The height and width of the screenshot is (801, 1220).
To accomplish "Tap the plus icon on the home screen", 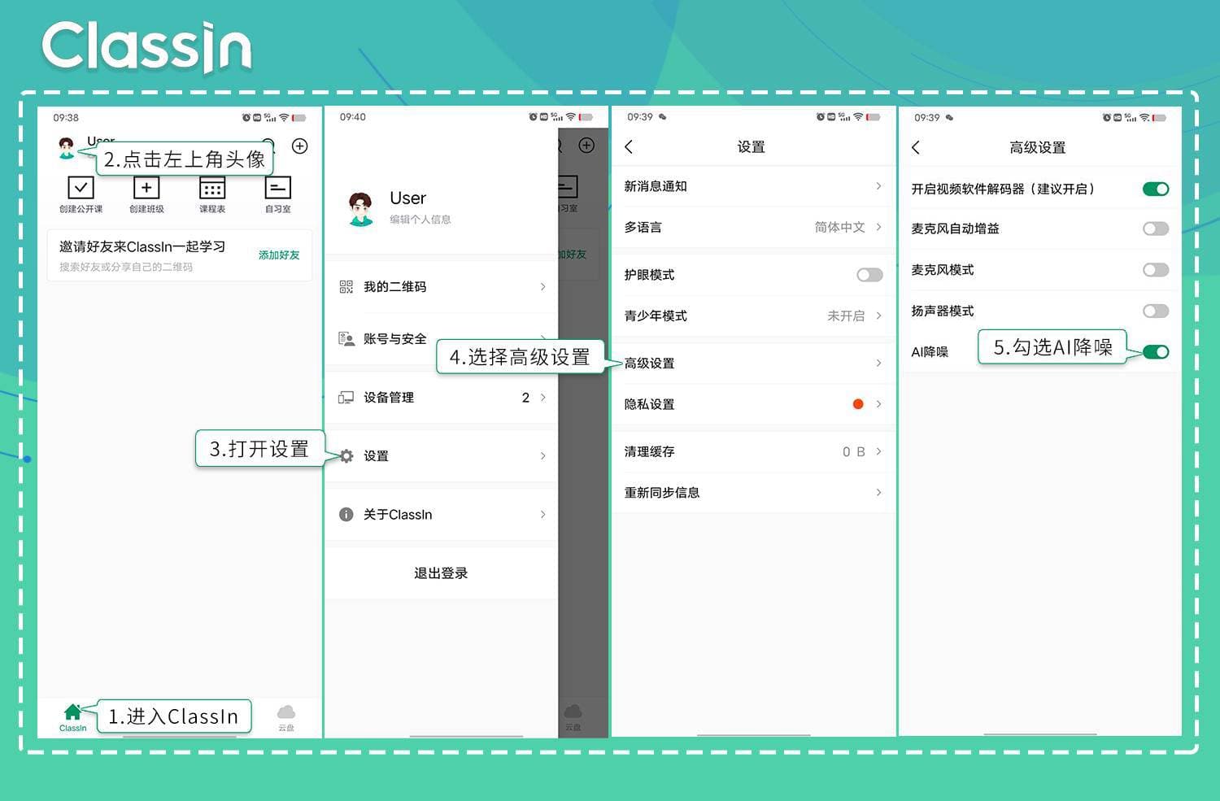I will 300,146.
